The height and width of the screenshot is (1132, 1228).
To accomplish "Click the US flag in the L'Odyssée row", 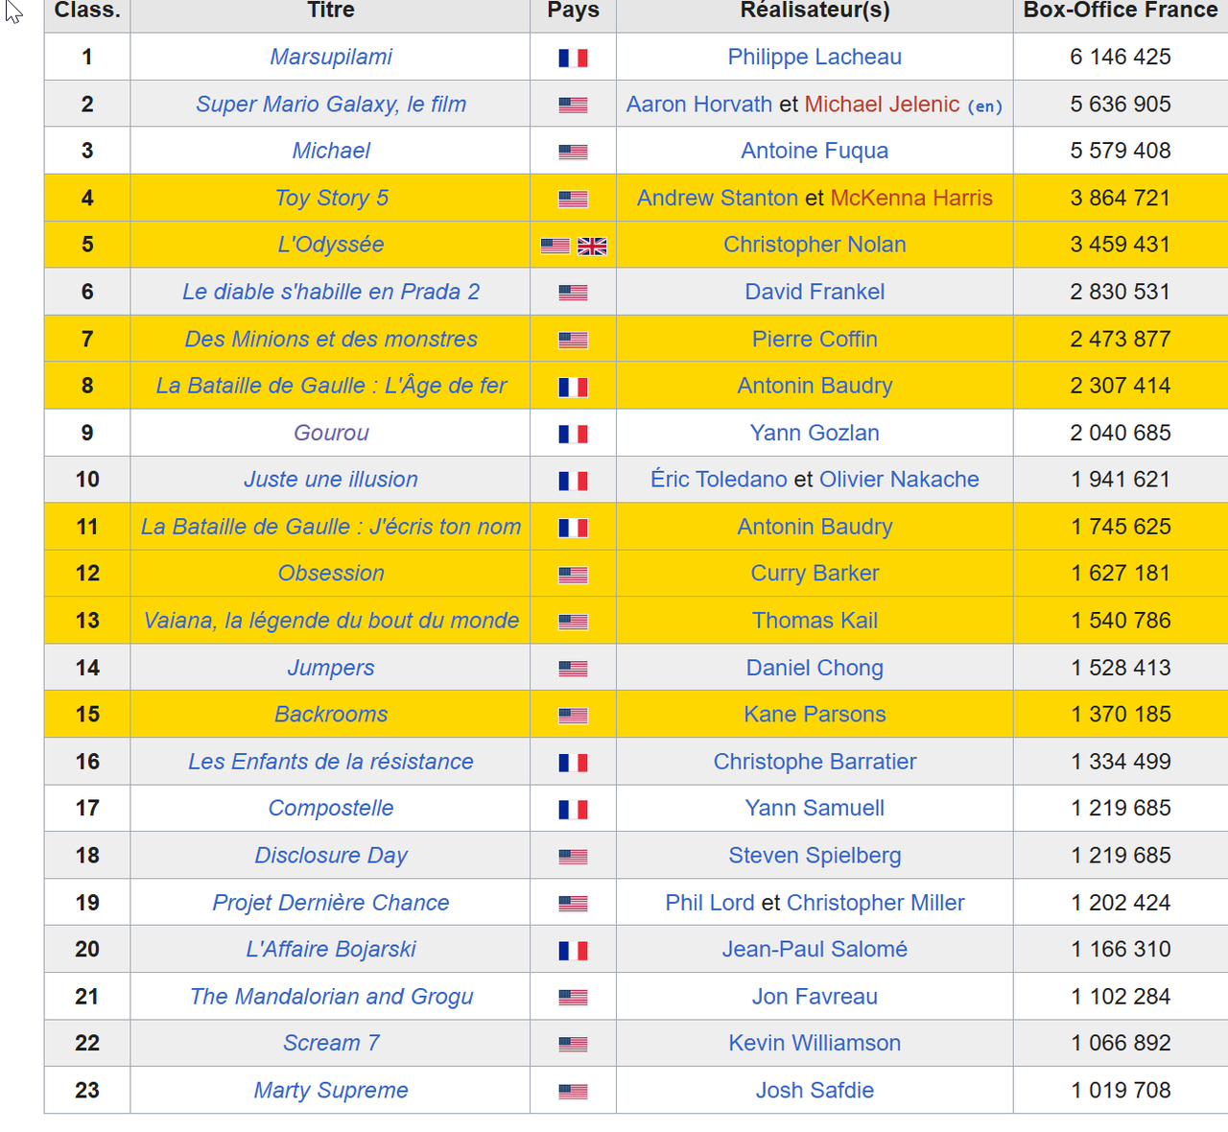I will pos(555,247).
